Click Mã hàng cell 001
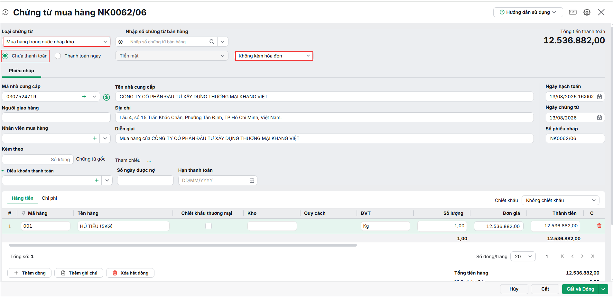 pos(46,226)
